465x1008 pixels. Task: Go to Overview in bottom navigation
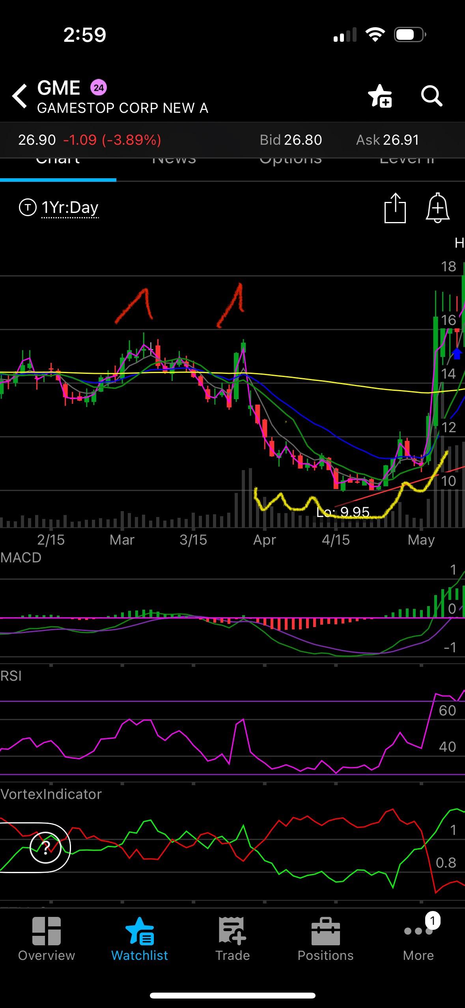click(47, 939)
